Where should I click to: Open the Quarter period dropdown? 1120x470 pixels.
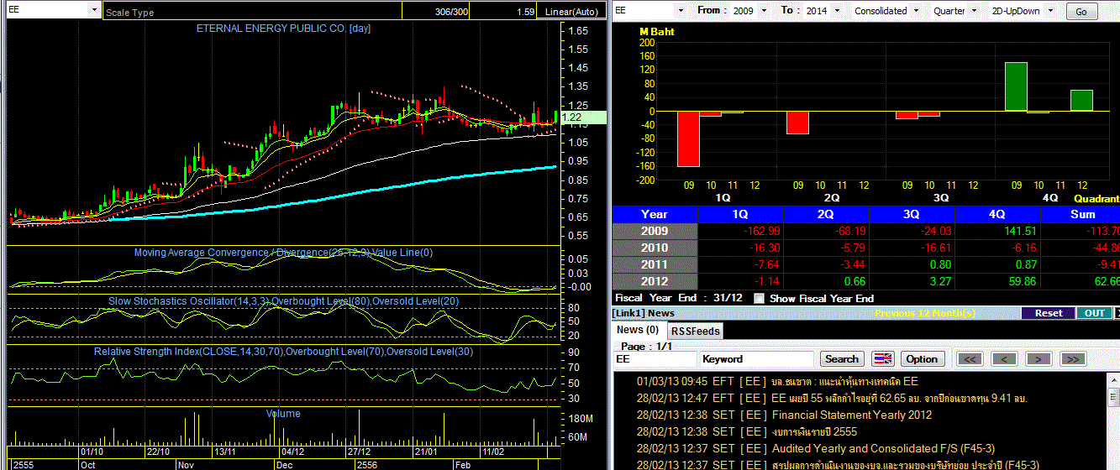pos(975,11)
